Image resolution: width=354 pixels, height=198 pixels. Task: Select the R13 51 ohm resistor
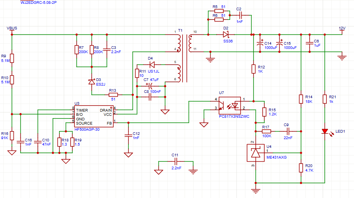pos(113,94)
